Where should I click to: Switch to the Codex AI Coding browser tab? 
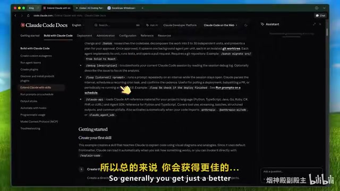pyautogui.click(x=89, y=8)
